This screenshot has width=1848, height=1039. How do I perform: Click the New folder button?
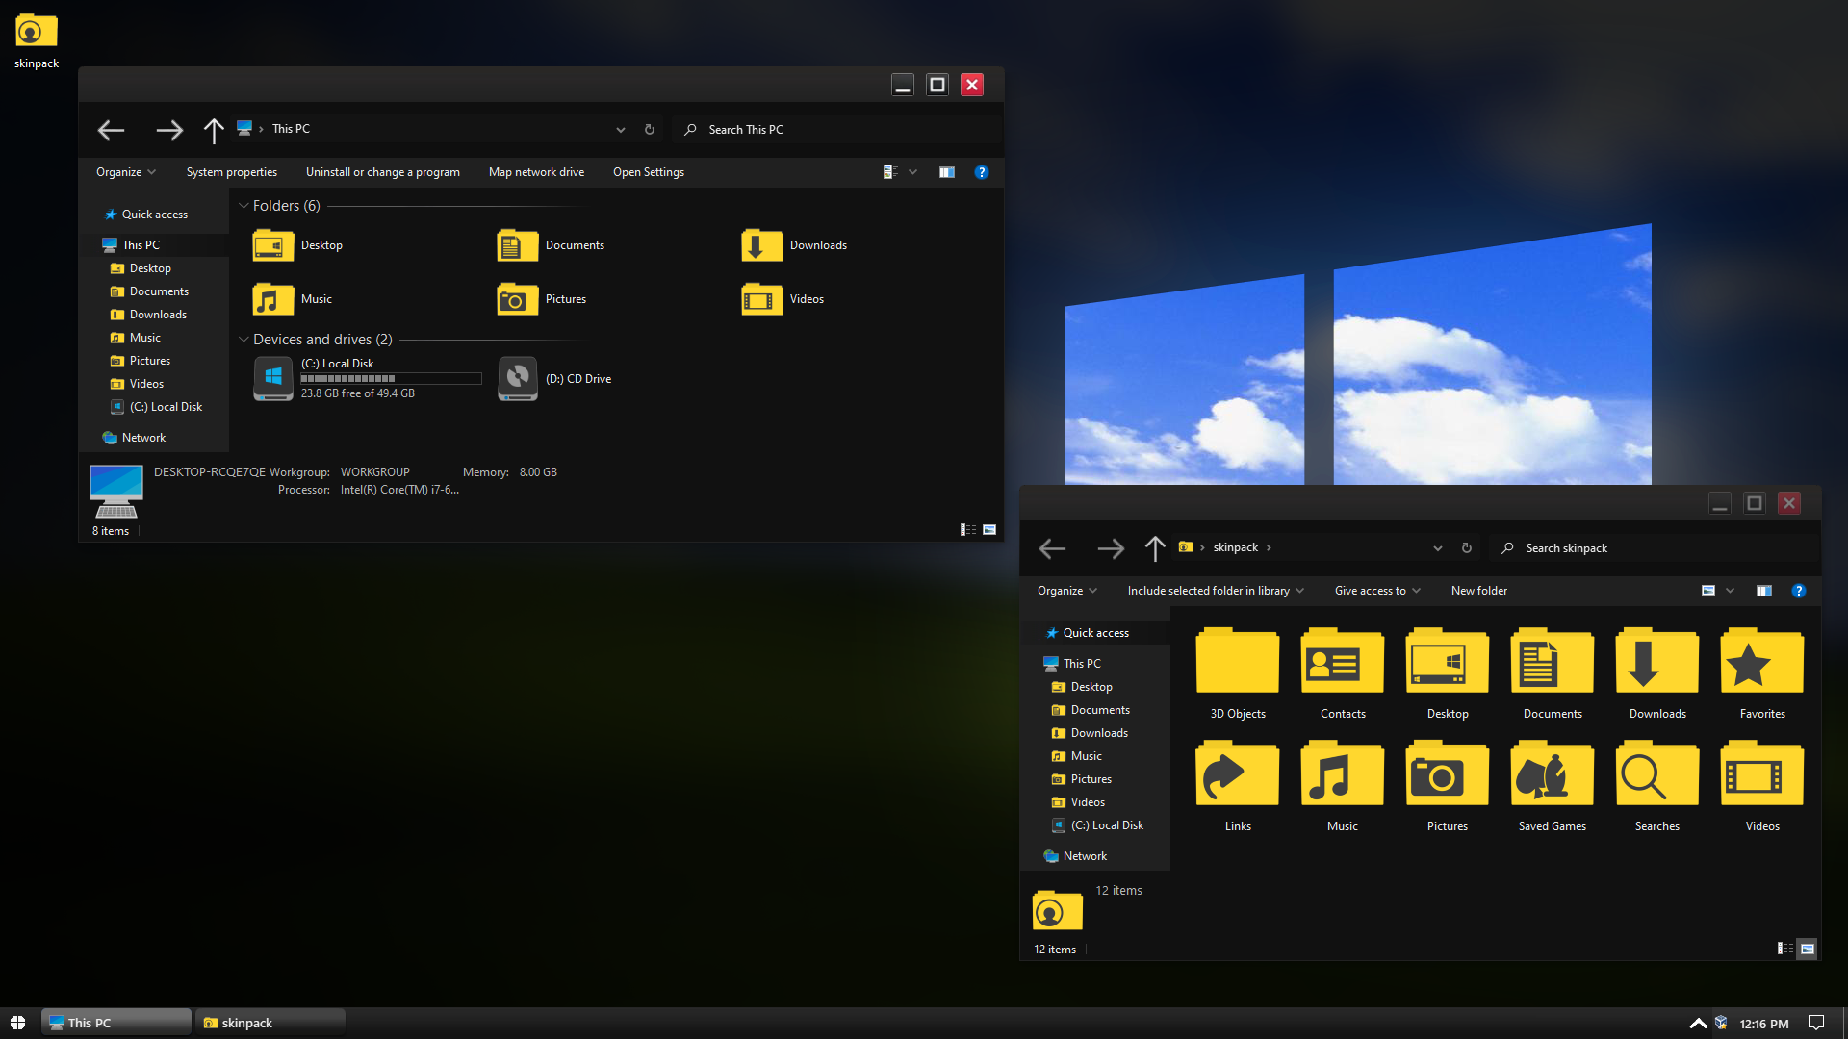coord(1478,591)
